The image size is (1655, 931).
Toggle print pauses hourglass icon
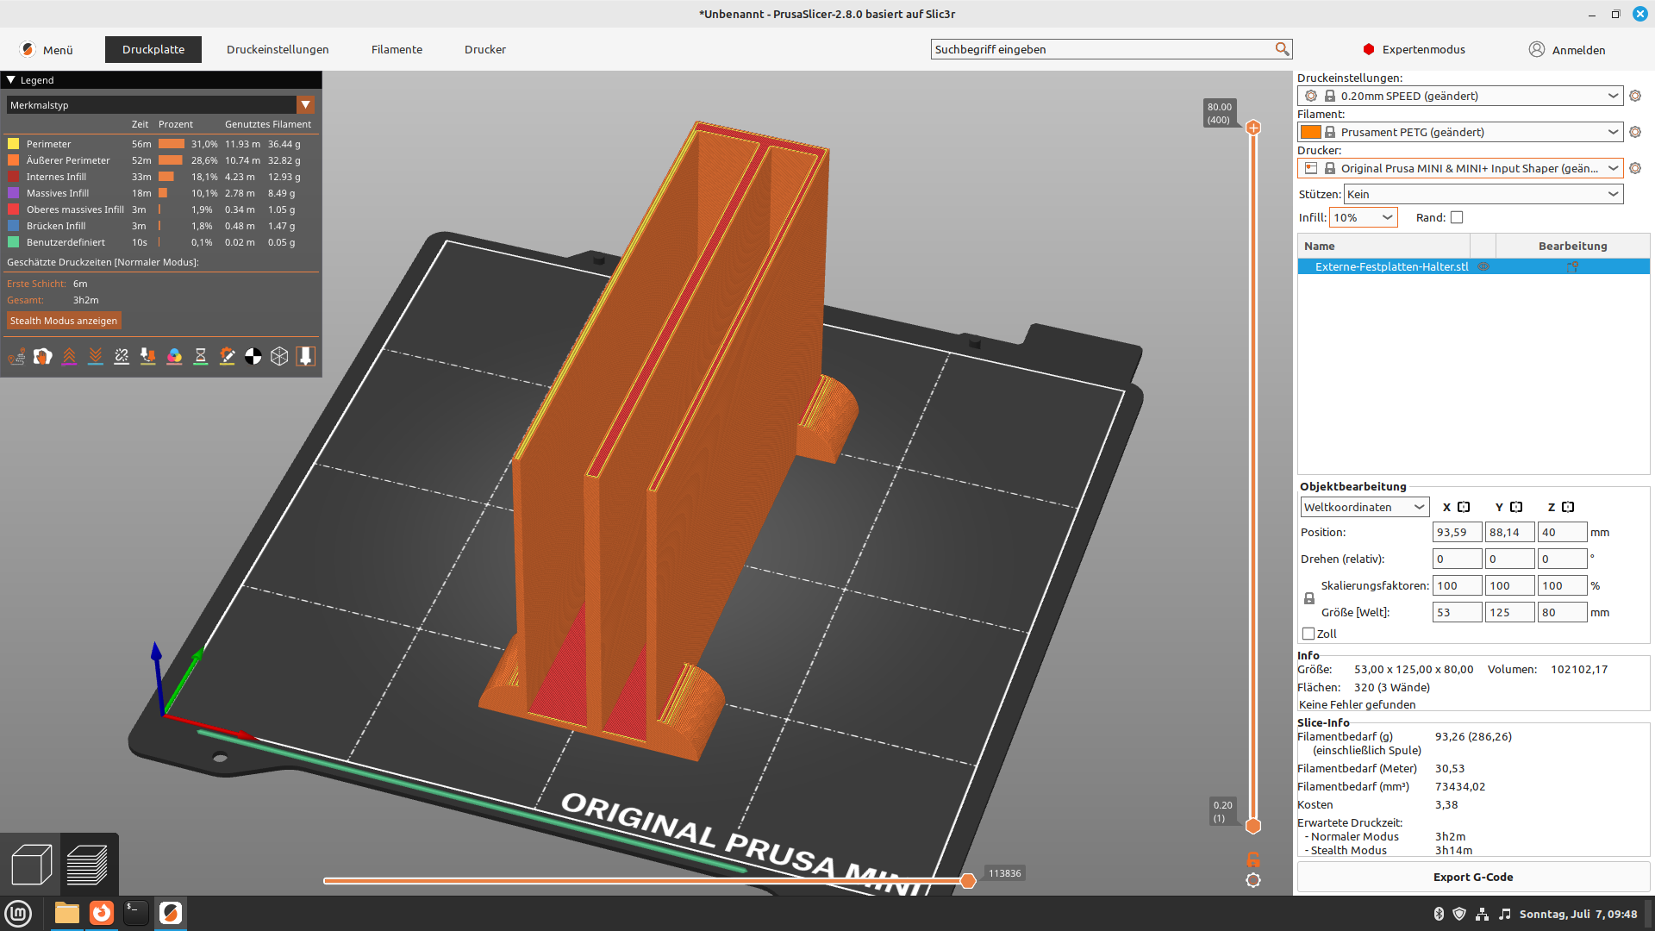[201, 356]
